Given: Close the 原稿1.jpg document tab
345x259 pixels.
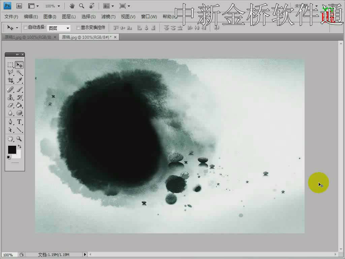Looking at the screenshot, I should coord(55,37).
